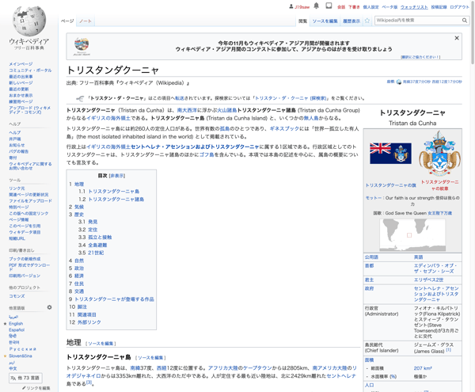Open ウォッチリスト in the top bar
Viewport: 475px width, 392px height.
point(414,6)
